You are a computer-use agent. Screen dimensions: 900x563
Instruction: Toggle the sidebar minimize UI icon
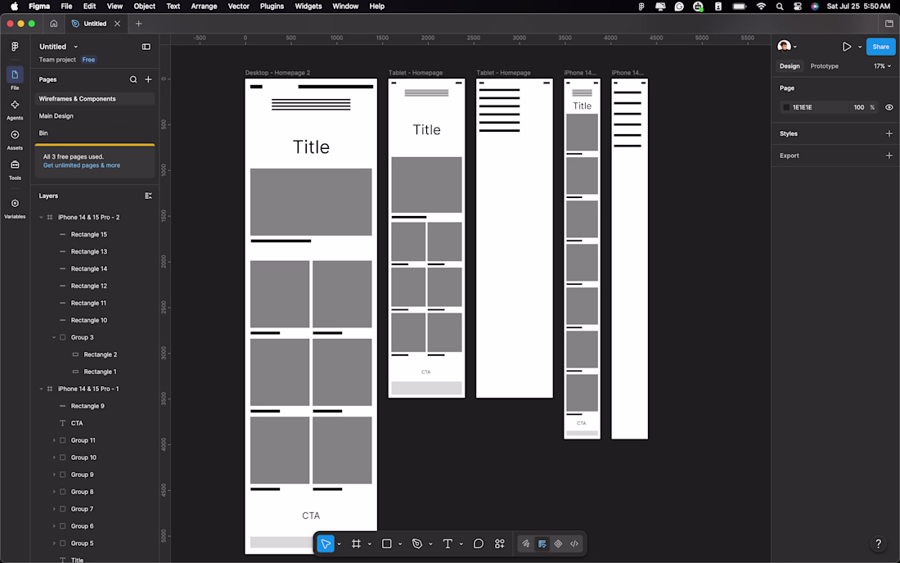coord(146,47)
